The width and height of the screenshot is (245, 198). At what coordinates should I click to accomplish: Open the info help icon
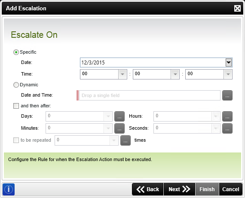point(9,189)
